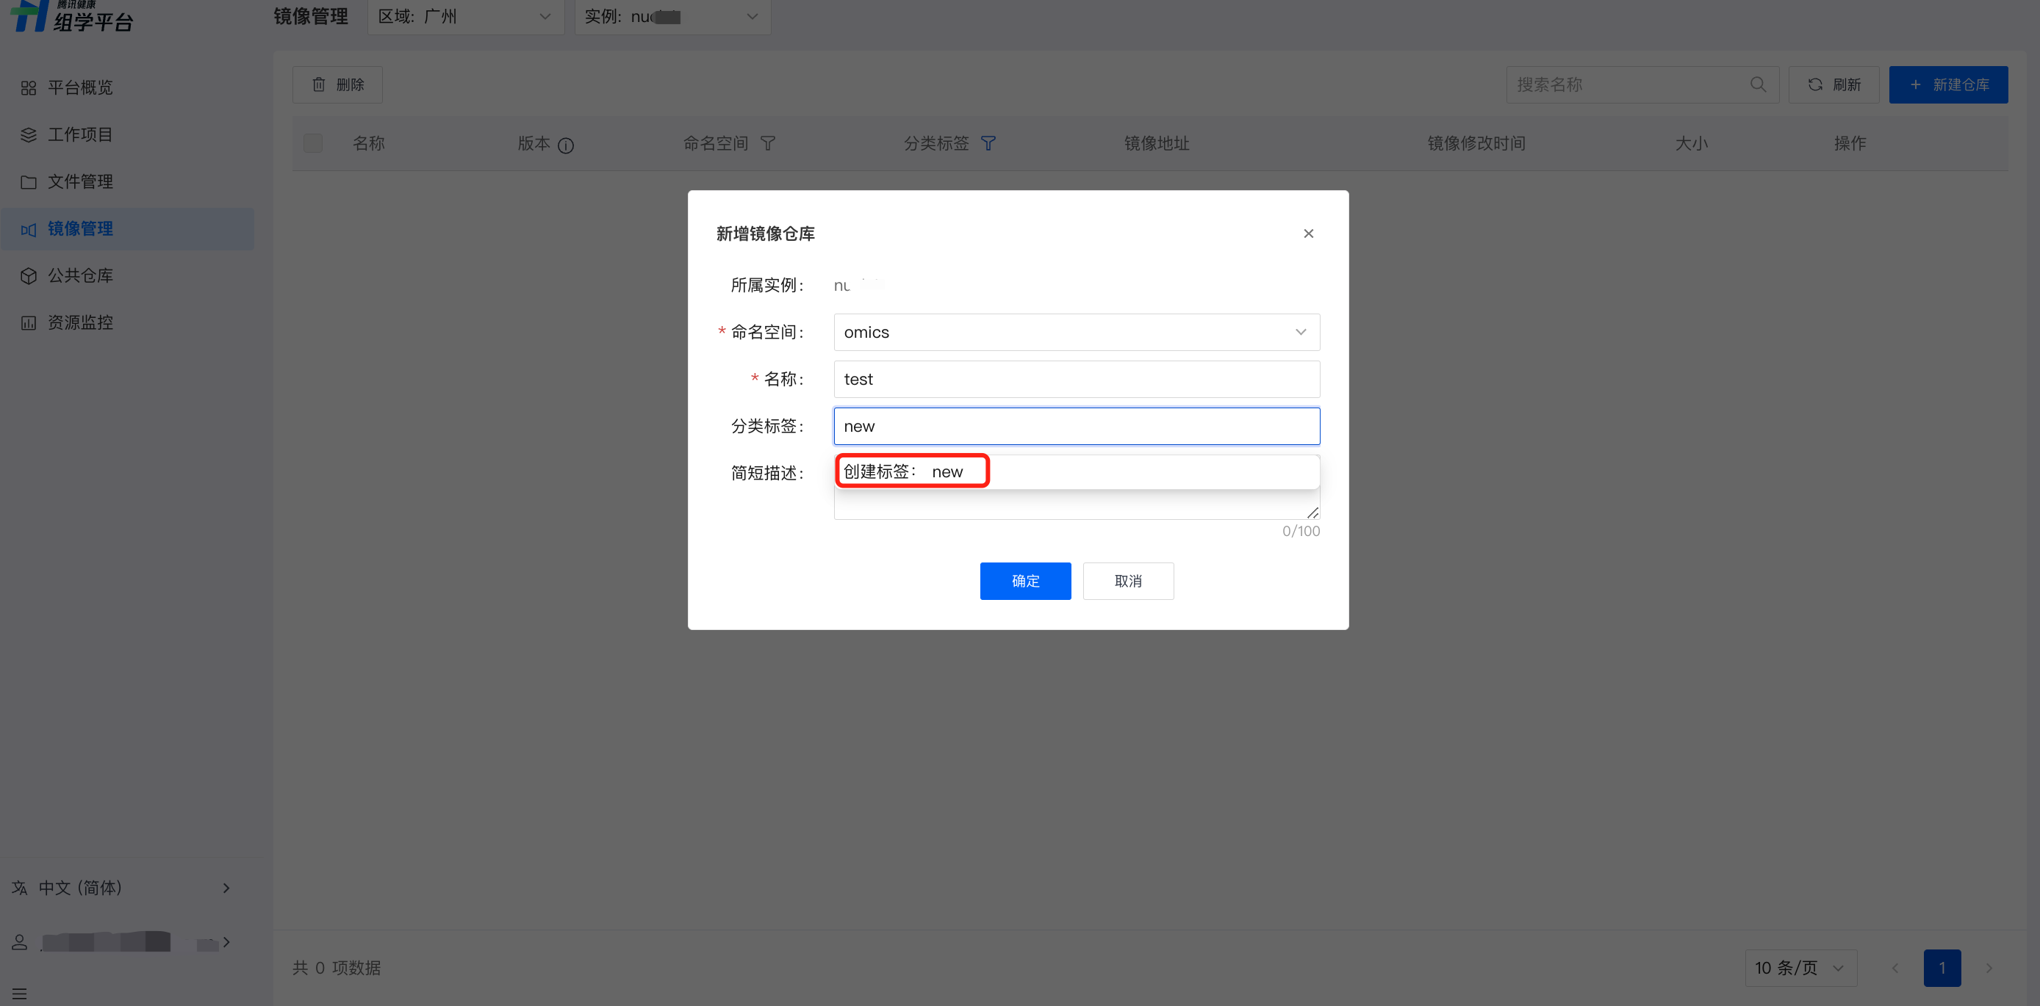Click the hamburger collapse sidebar icon
The height and width of the screenshot is (1006, 2040).
[20, 994]
